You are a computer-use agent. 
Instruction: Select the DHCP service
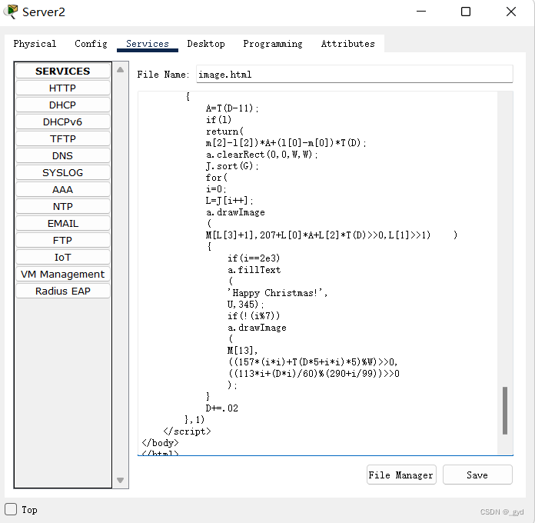coord(63,105)
